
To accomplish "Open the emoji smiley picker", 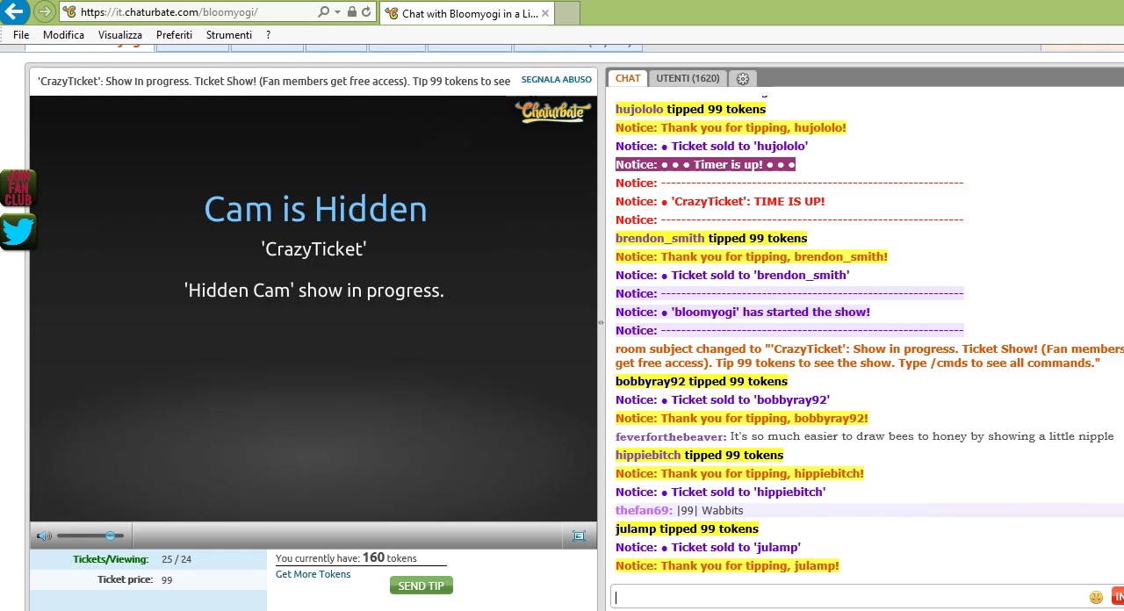I will [1096, 597].
